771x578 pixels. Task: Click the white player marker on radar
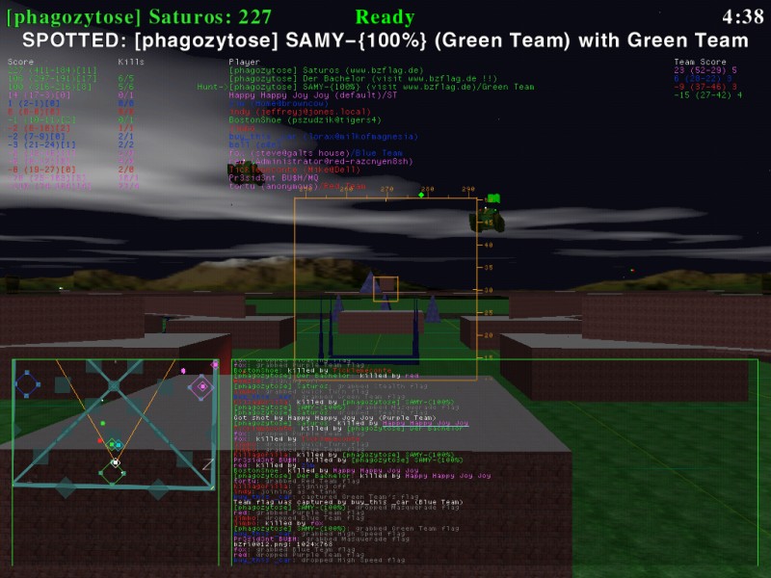coord(115,462)
